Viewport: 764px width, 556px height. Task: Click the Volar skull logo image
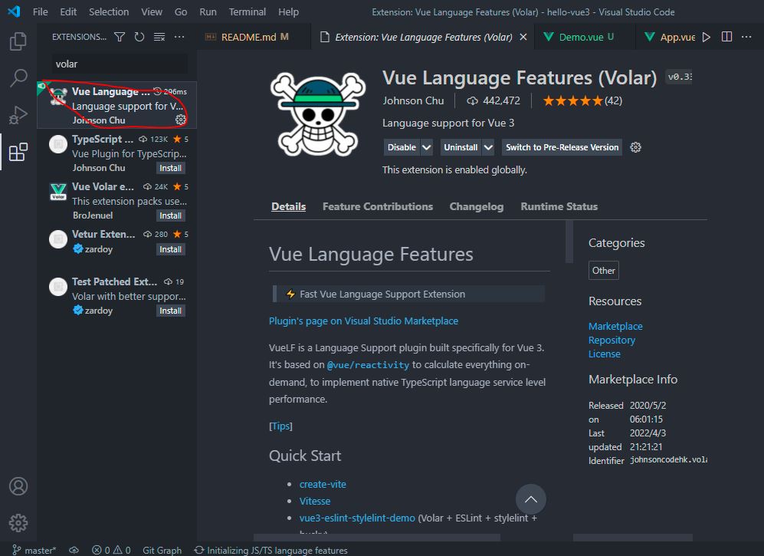pos(318,114)
